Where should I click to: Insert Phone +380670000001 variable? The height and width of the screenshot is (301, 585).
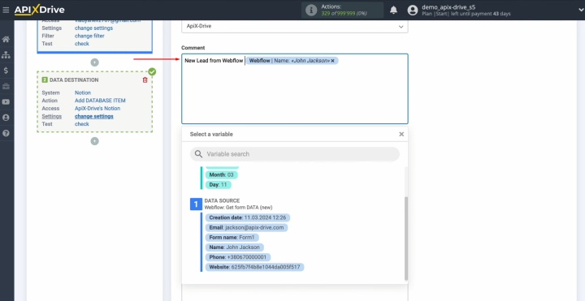coord(237,257)
